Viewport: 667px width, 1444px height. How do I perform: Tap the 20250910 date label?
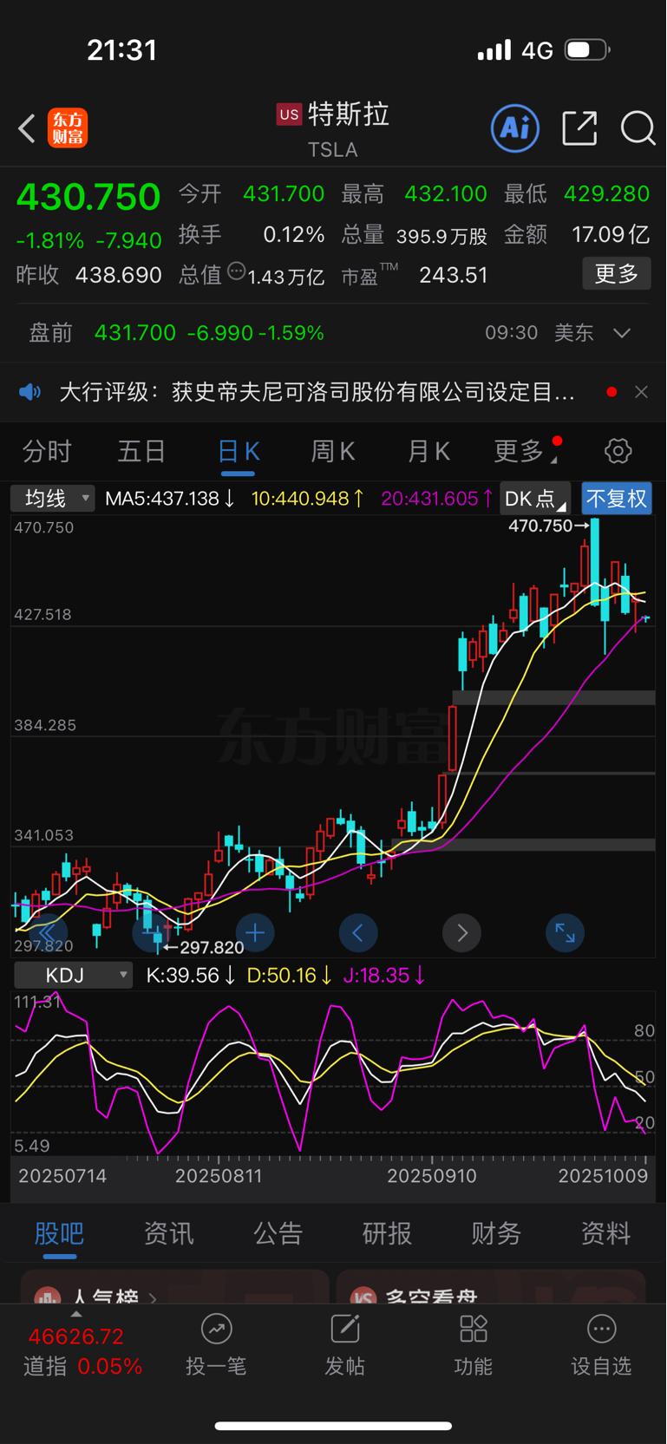432,1176
